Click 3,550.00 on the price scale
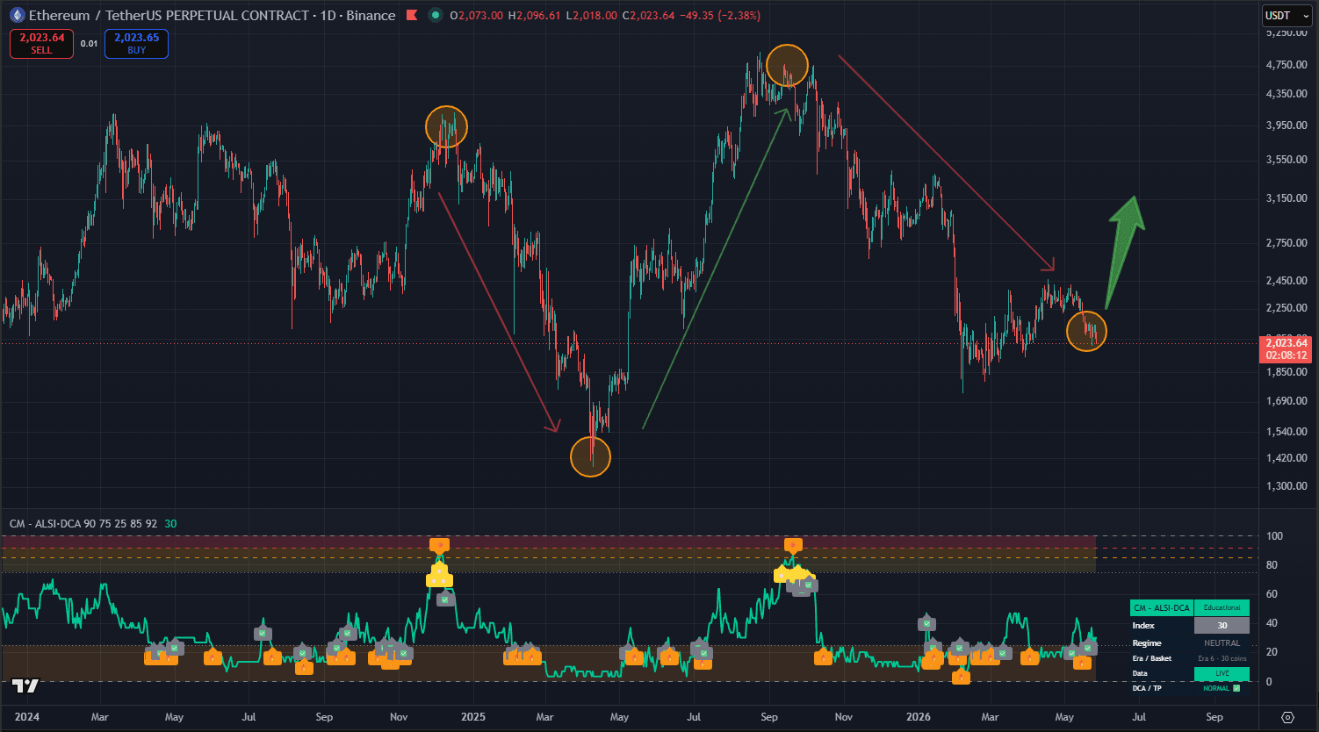The height and width of the screenshot is (732, 1319). [1285, 159]
